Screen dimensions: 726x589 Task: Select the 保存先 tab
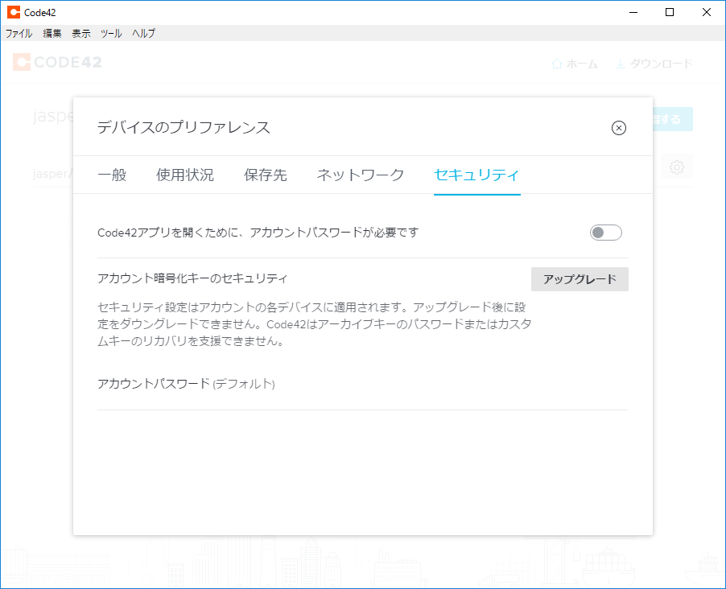266,175
